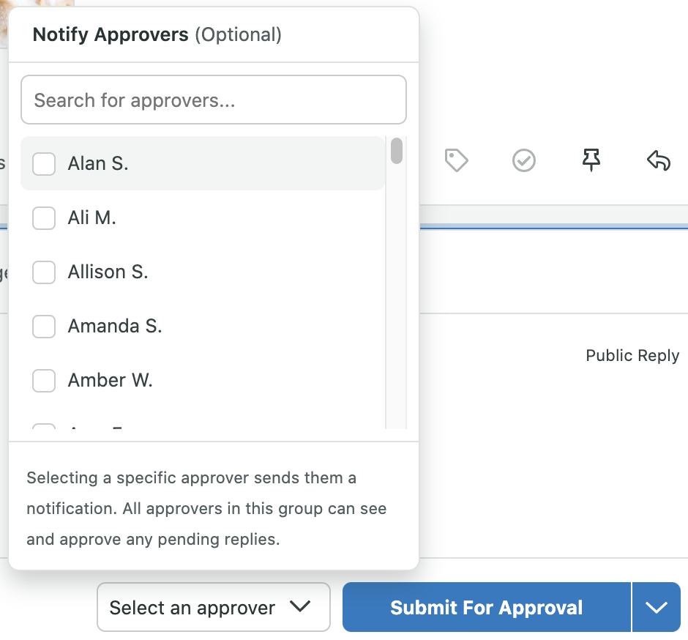Check the Ali M. approver checkbox
688x640 pixels.
(44, 218)
